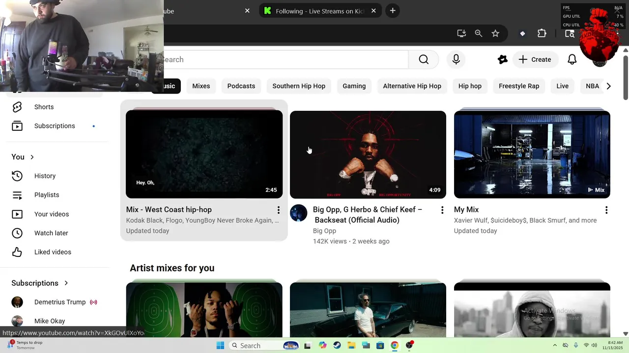The image size is (629, 353).
Task: Click the install app icon in address bar
Action: coord(461,33)
